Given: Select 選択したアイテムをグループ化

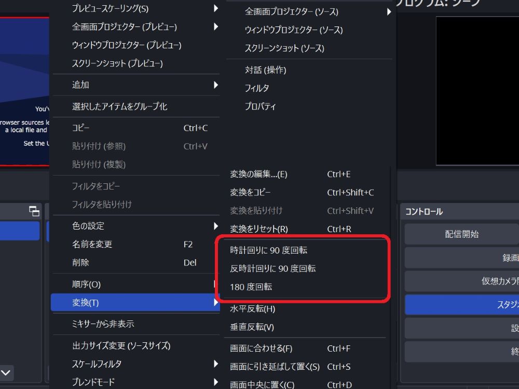Looking at the screenshot, I should point(135,106).
